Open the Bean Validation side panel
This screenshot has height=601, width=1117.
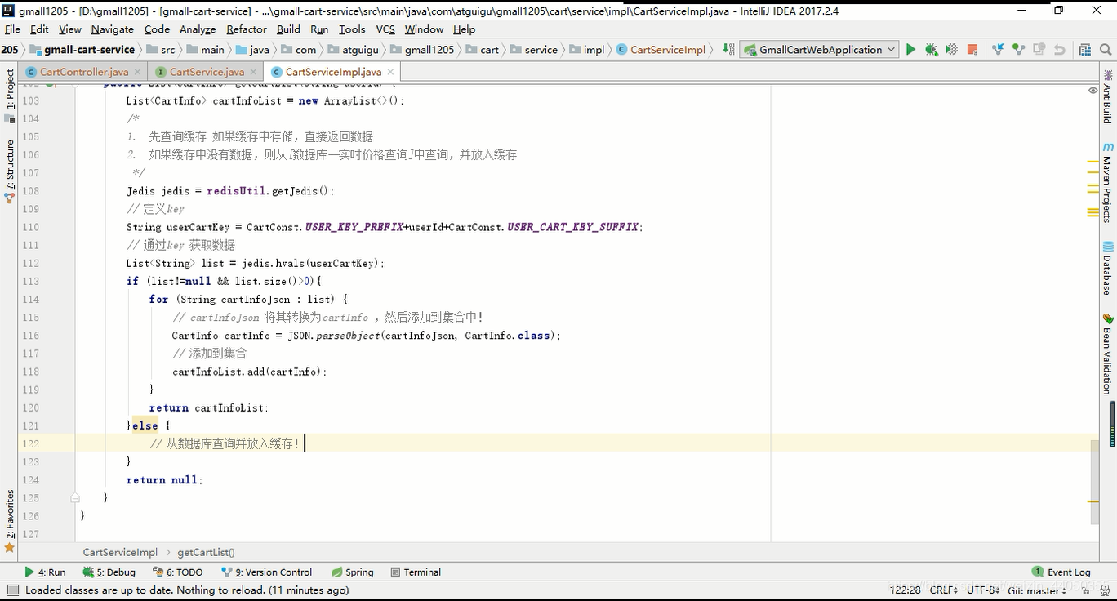click(x=1107, y=354)
